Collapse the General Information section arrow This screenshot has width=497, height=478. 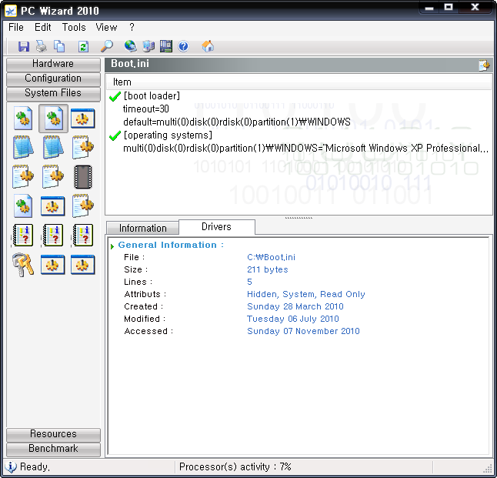click(112, 246)
